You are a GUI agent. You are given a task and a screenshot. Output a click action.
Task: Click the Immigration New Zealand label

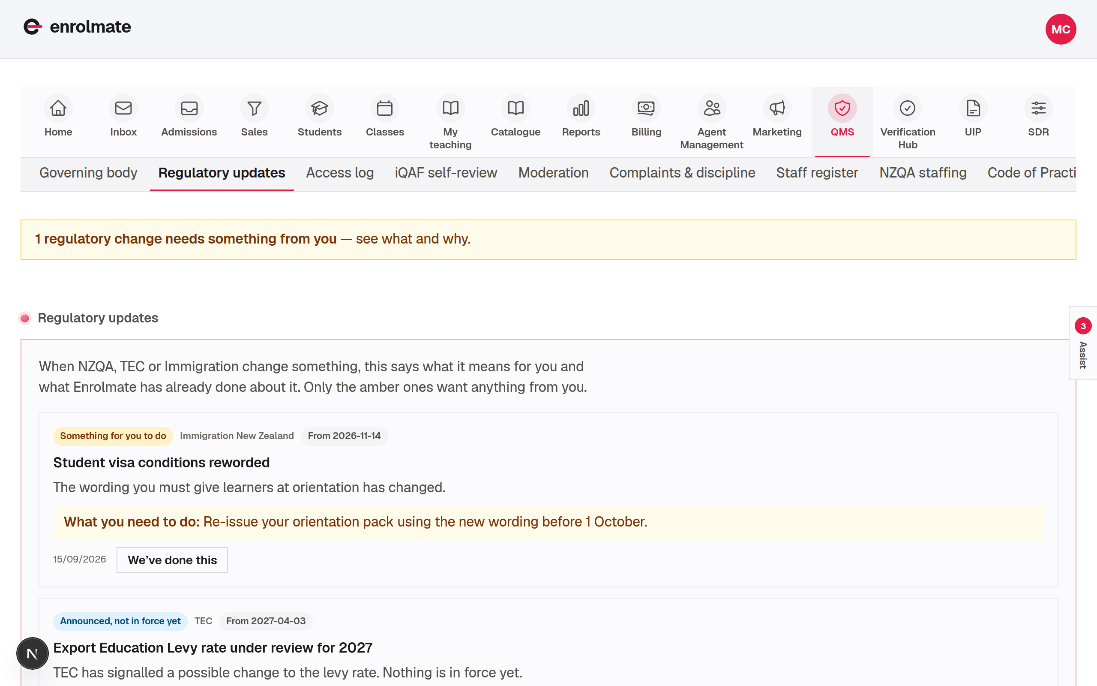[237, 436]
